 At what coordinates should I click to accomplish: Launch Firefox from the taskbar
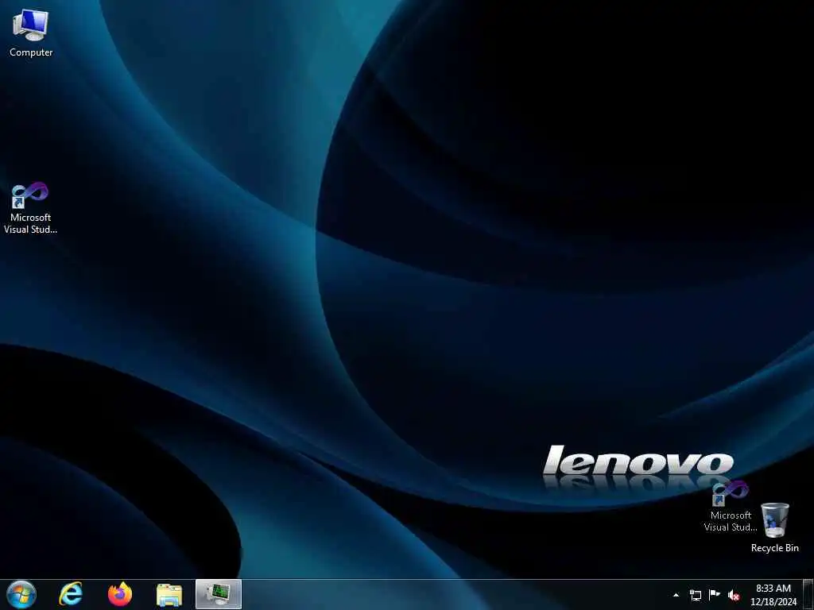[120, 594]
